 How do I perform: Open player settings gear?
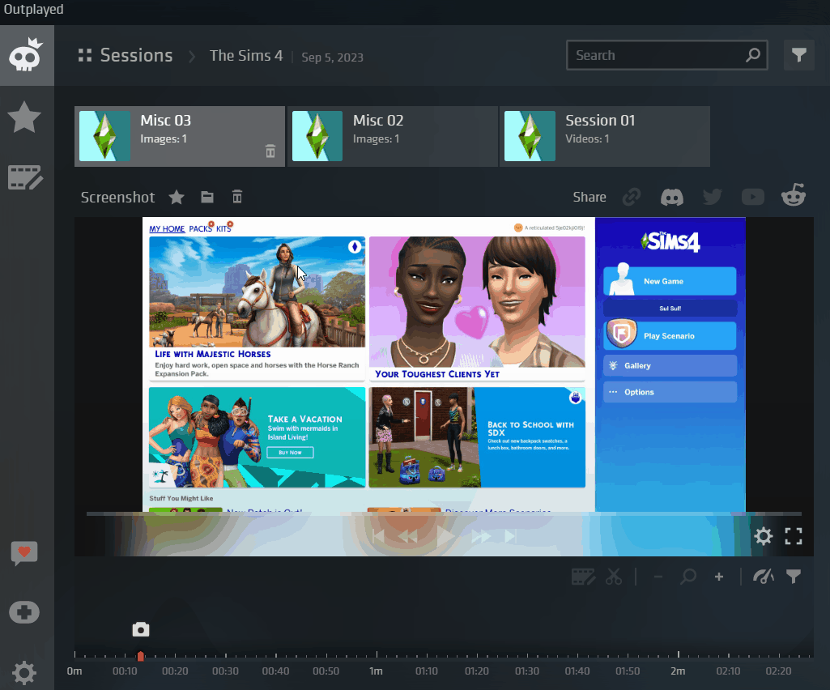(764, 536)
